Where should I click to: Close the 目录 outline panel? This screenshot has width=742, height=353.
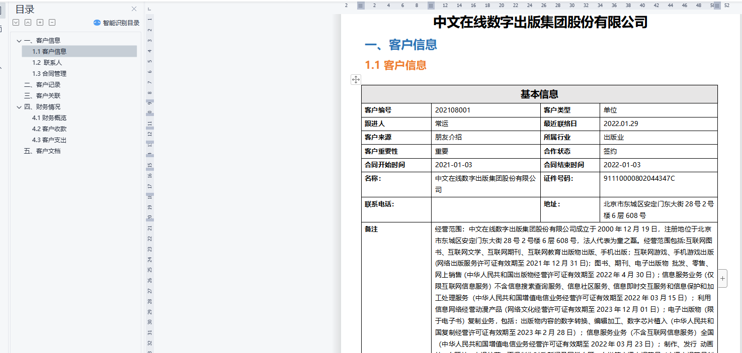(134, 9)
